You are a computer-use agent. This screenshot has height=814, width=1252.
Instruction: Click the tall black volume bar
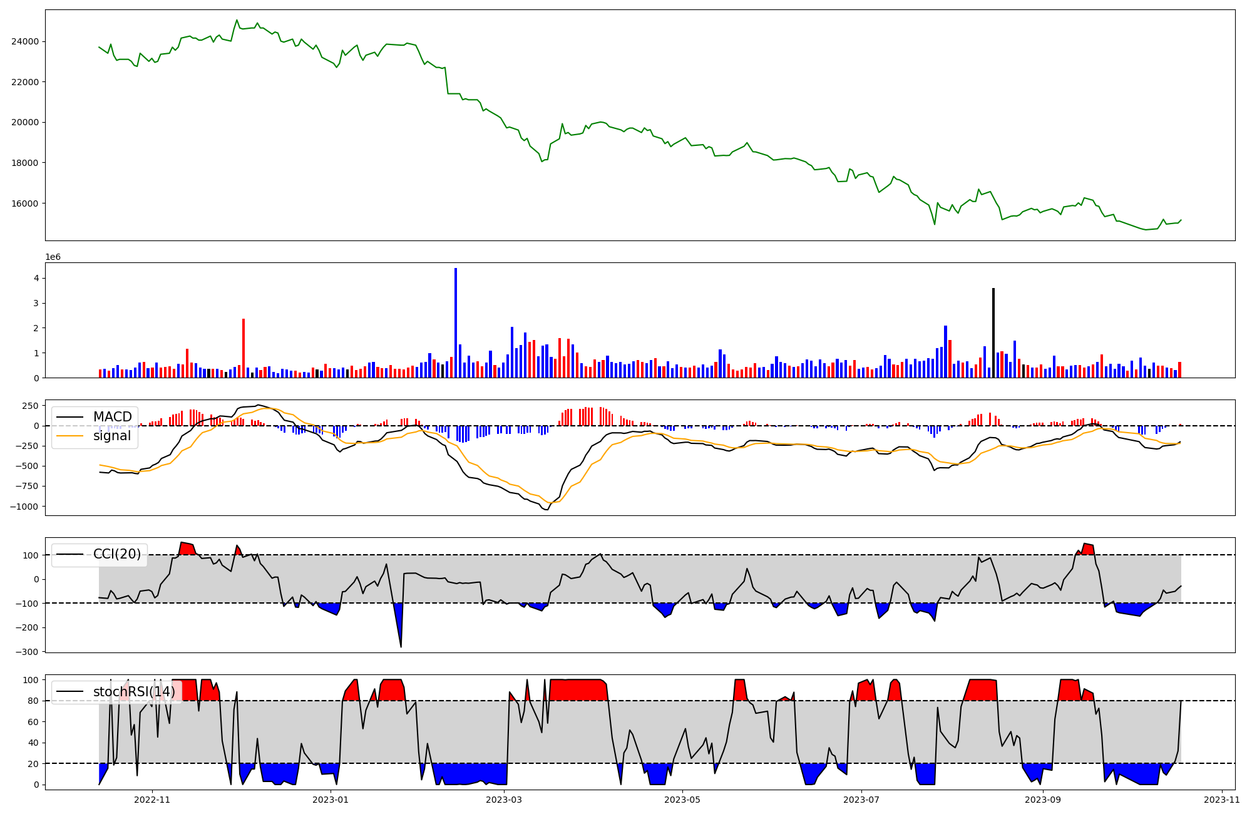(993, 332)
